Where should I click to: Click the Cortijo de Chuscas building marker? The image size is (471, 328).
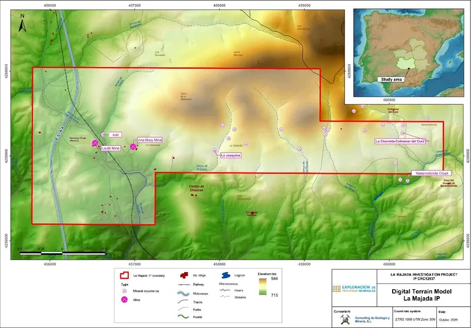point(194,196)
